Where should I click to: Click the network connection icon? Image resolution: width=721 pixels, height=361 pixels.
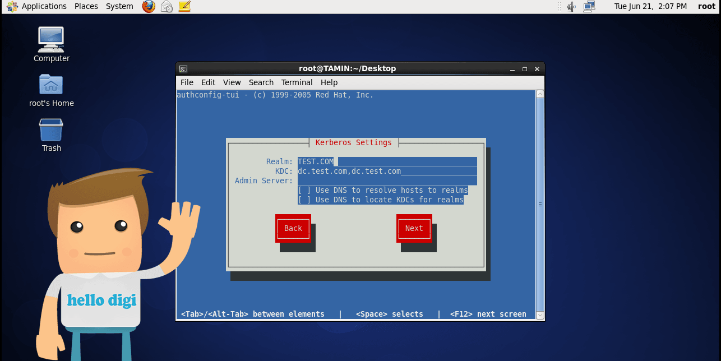(589, 6)
